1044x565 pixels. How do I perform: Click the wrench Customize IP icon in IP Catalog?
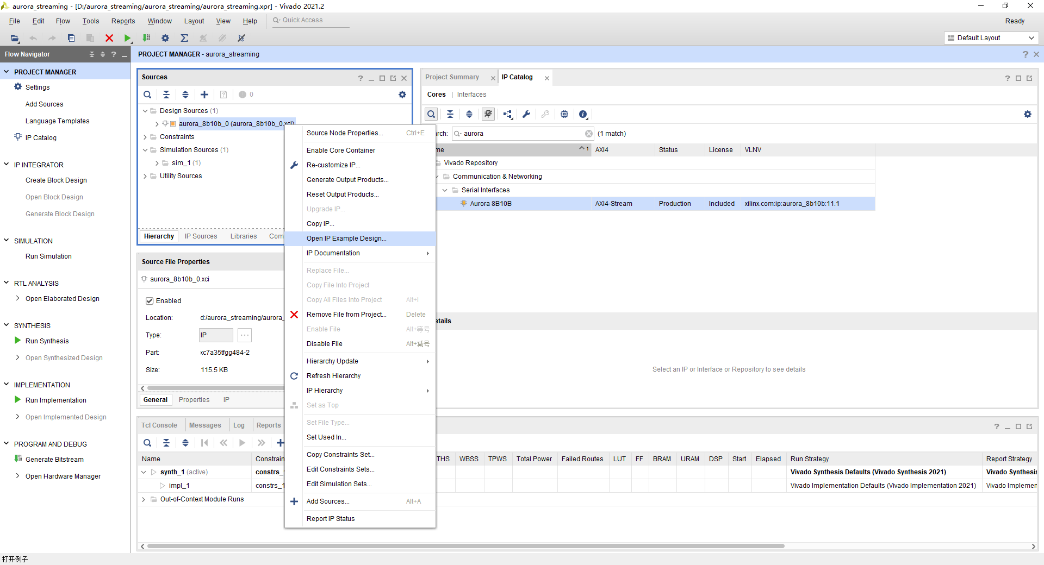tap(526, 114)
